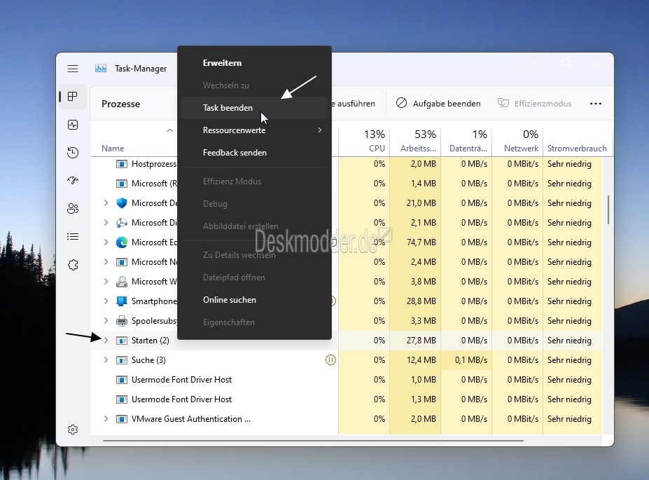The height and width of the screenshot is (480, 649).
Task: Click the Aufgabe beenden button
Action: tap(438, 104)
